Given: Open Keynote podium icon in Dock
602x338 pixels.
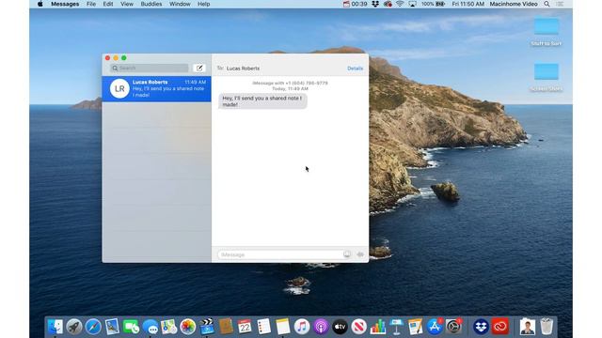Looking at the screenshot, I should point(397,327).
